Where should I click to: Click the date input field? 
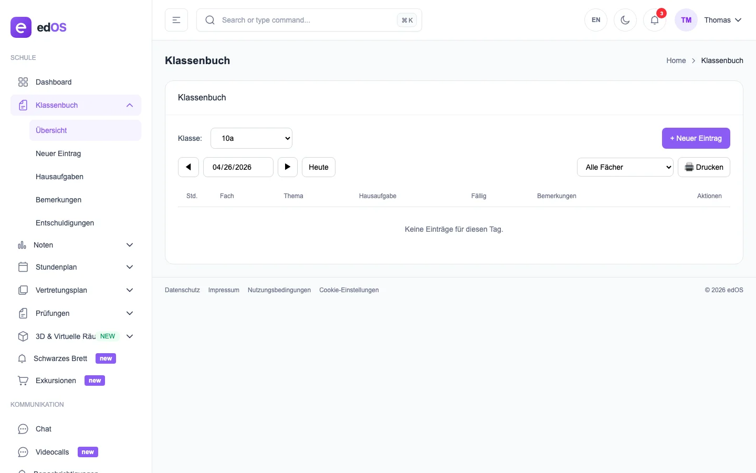[x=238, y=167]
